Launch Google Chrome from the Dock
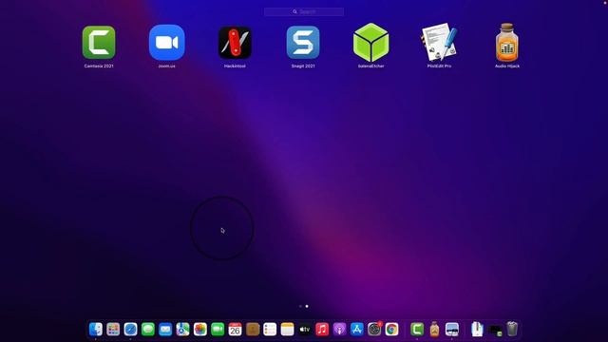This screenshot has height=342, width=608. point(392,330)
